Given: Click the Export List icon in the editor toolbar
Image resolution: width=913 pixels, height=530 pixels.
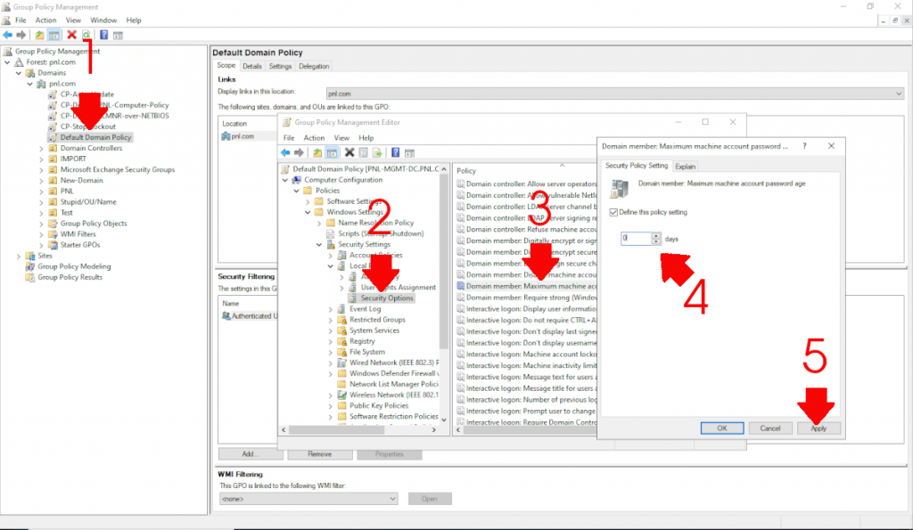Looking at the screenshot, I should [377, 152].
